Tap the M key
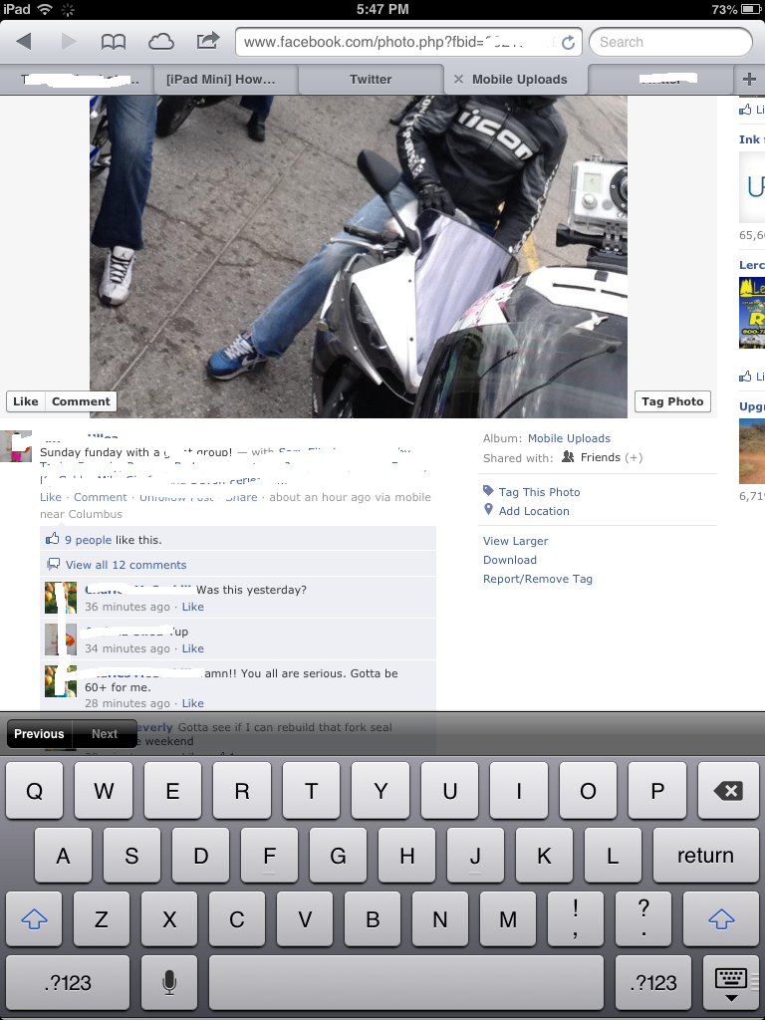The height and width of the screenshot is (1020, 765). click(507, 918)
